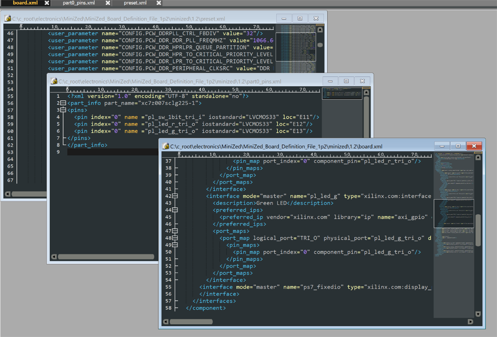497x337 pixels.
Task: Minimize the part0_pins.xml editor window
Action: 330,81
